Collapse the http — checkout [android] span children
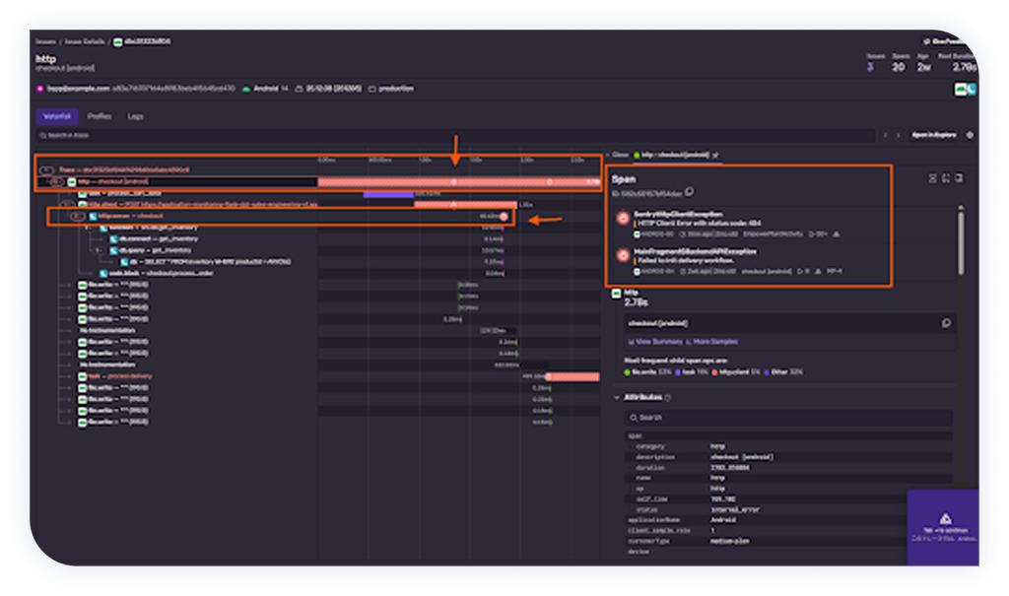Image resolution: width=1009 pixels, height=596 pixels. (x=57, y=181)
